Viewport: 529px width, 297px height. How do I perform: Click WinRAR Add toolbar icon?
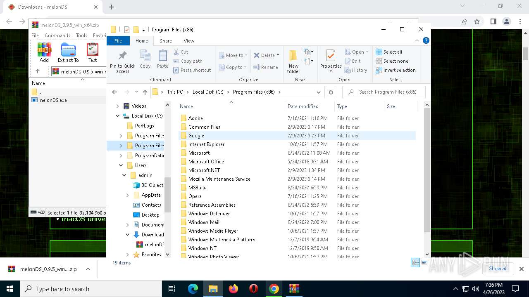pos(44,53)
